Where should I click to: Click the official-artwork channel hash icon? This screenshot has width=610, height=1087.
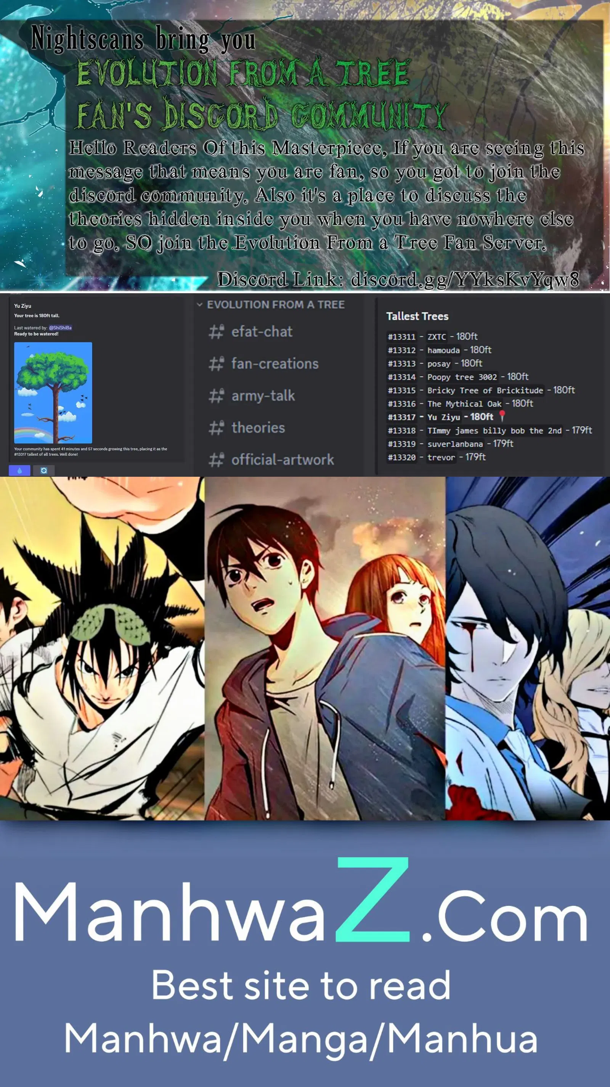coord(216,460)
